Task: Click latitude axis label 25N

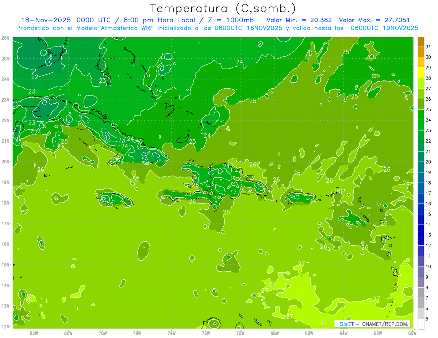Action: click(5, 59)
